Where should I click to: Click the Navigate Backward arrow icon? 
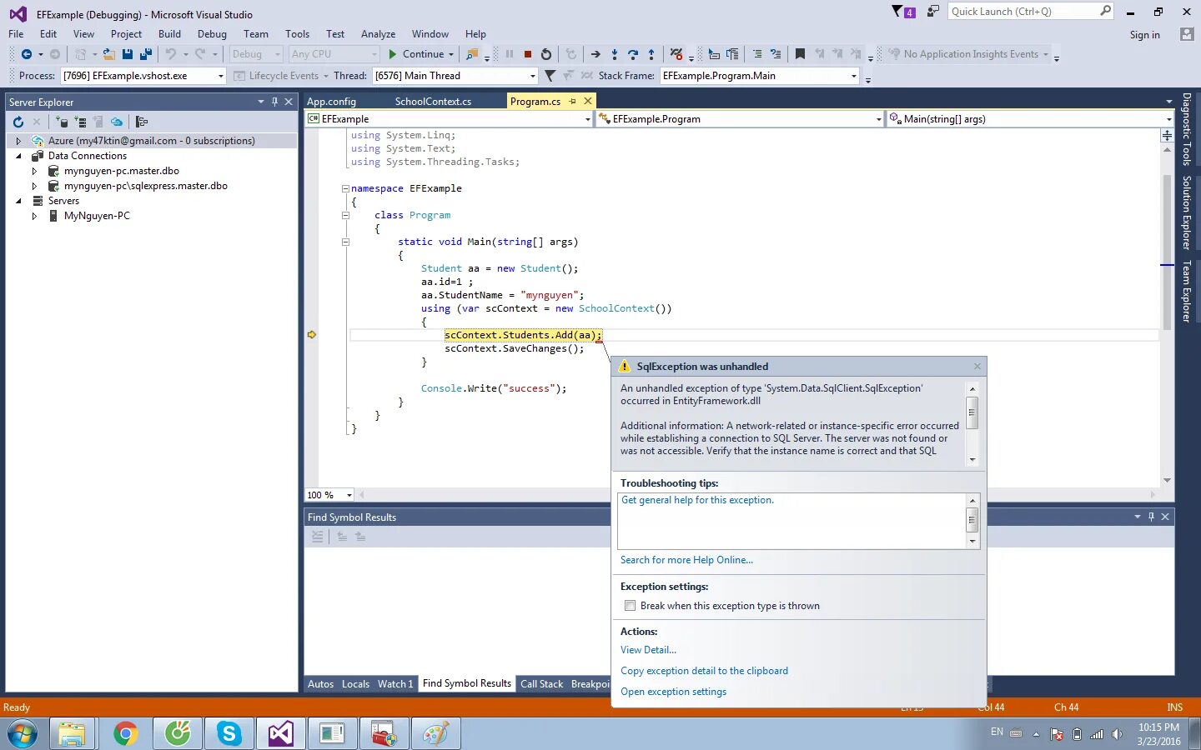click(x=27, y=54)
